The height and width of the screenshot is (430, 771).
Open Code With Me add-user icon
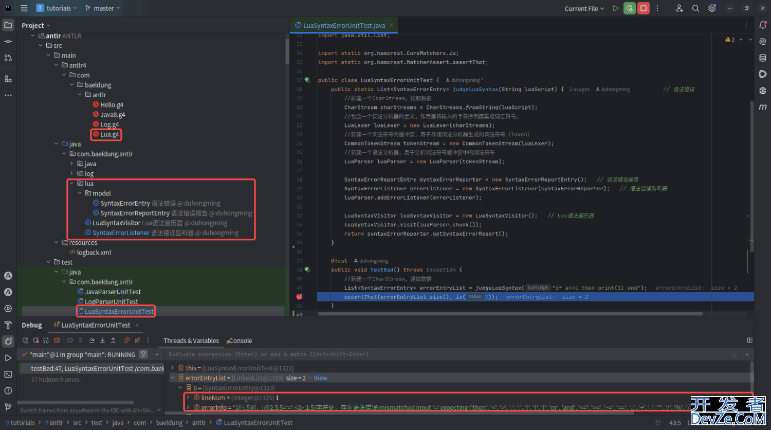pyautogui.click(x=679, y=8)
